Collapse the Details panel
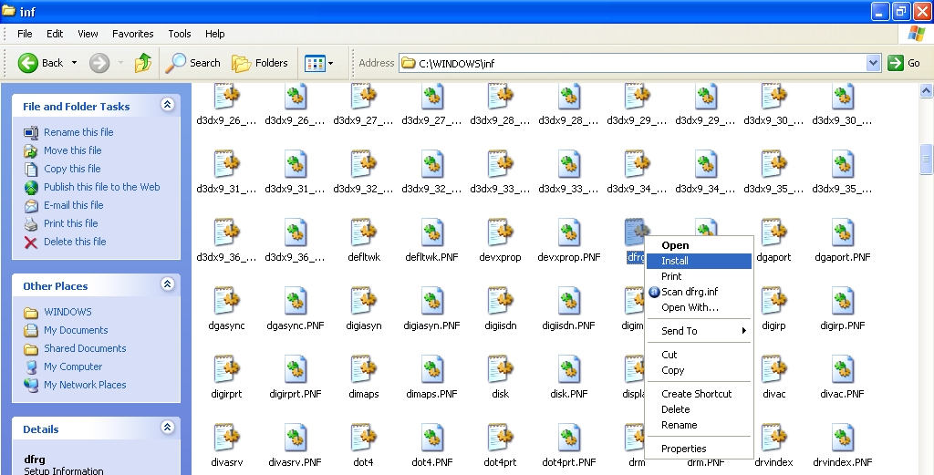The image size is (934, 475). coord(167,429)
